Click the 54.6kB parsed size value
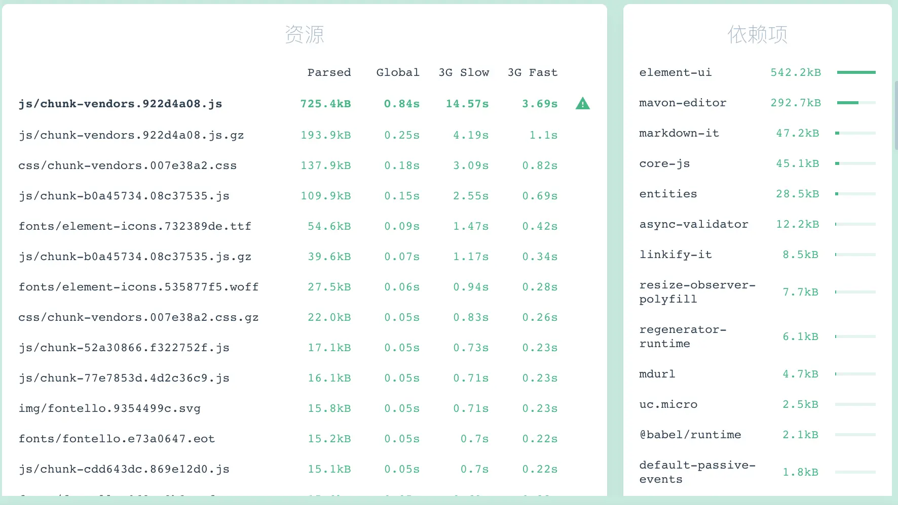Image resolution: width=898 pixels, height=505 pixels. click(329, 226)
